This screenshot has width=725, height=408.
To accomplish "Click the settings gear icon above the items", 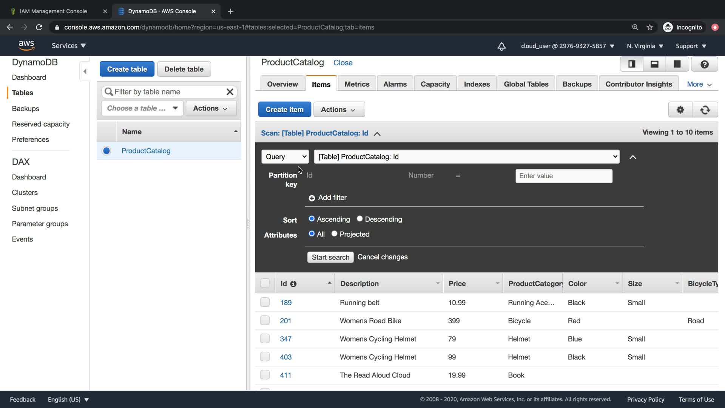I will 680,110.
